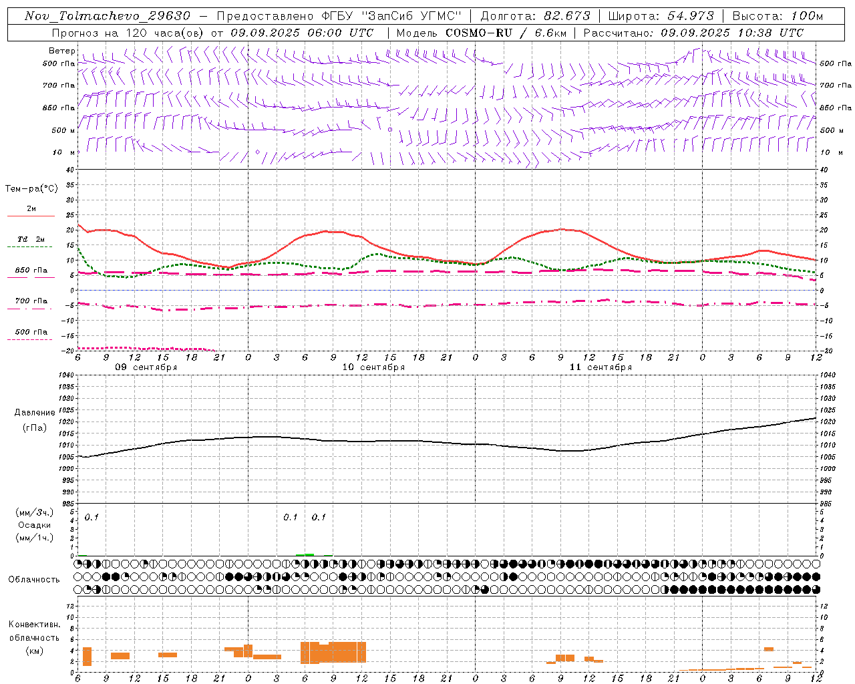Click the station name Nov_Tolmachevo_29630
The height and width of the screenshot is (684, 855).
[108, 16]
